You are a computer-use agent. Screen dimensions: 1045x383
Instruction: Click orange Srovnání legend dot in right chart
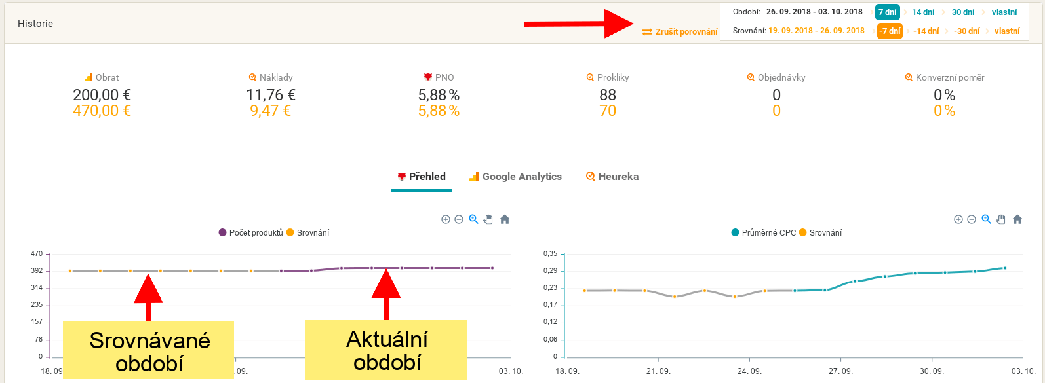[x=803, y=232]
